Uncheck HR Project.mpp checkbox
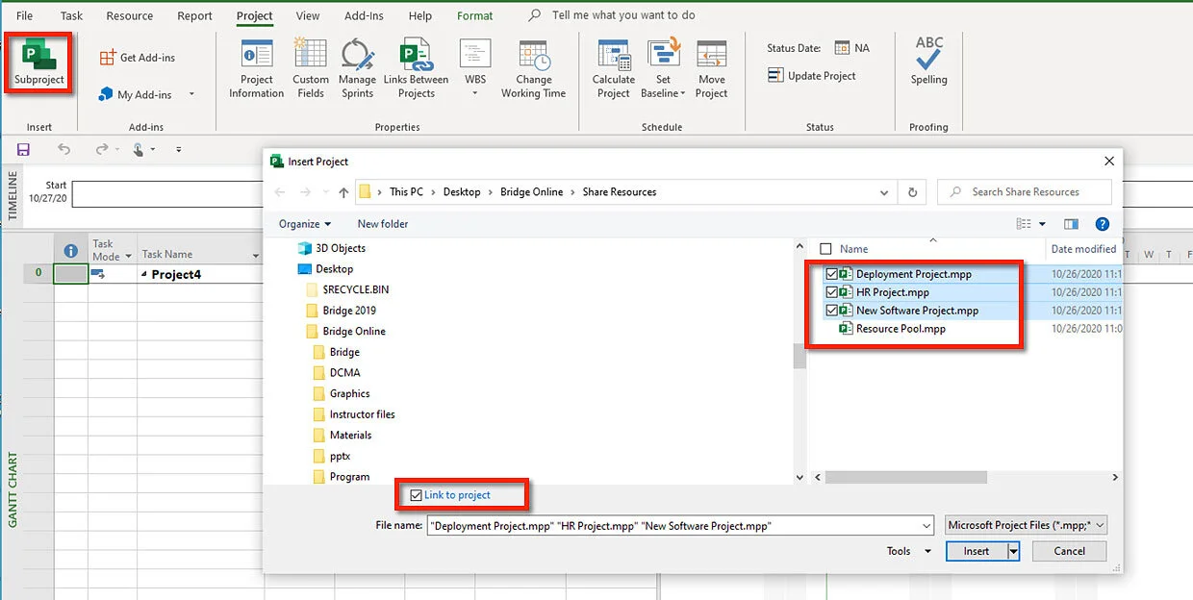The width and height of the screenshot is (1193, 600). [831, 292]
